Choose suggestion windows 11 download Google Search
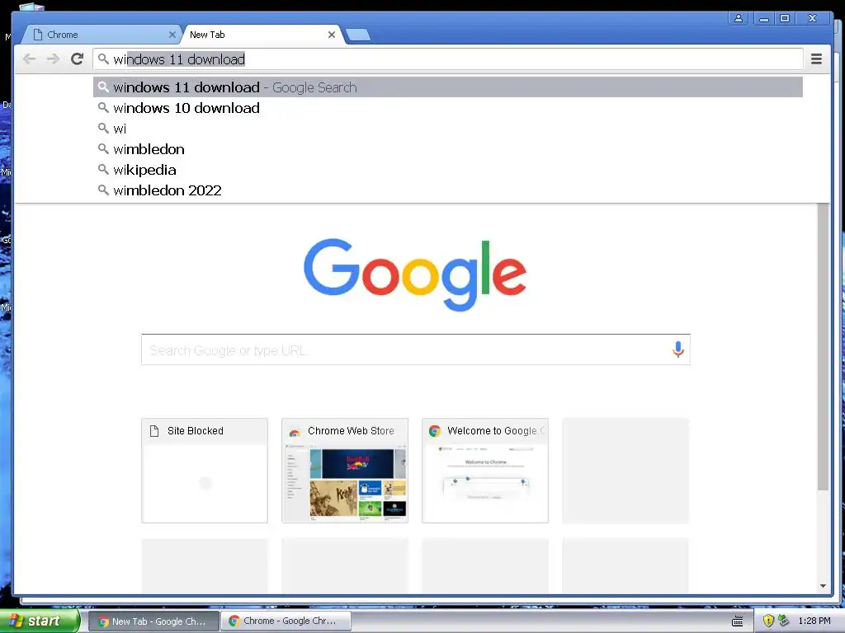Viewport: 845px width, 633px height. click(x=448, y=87)
